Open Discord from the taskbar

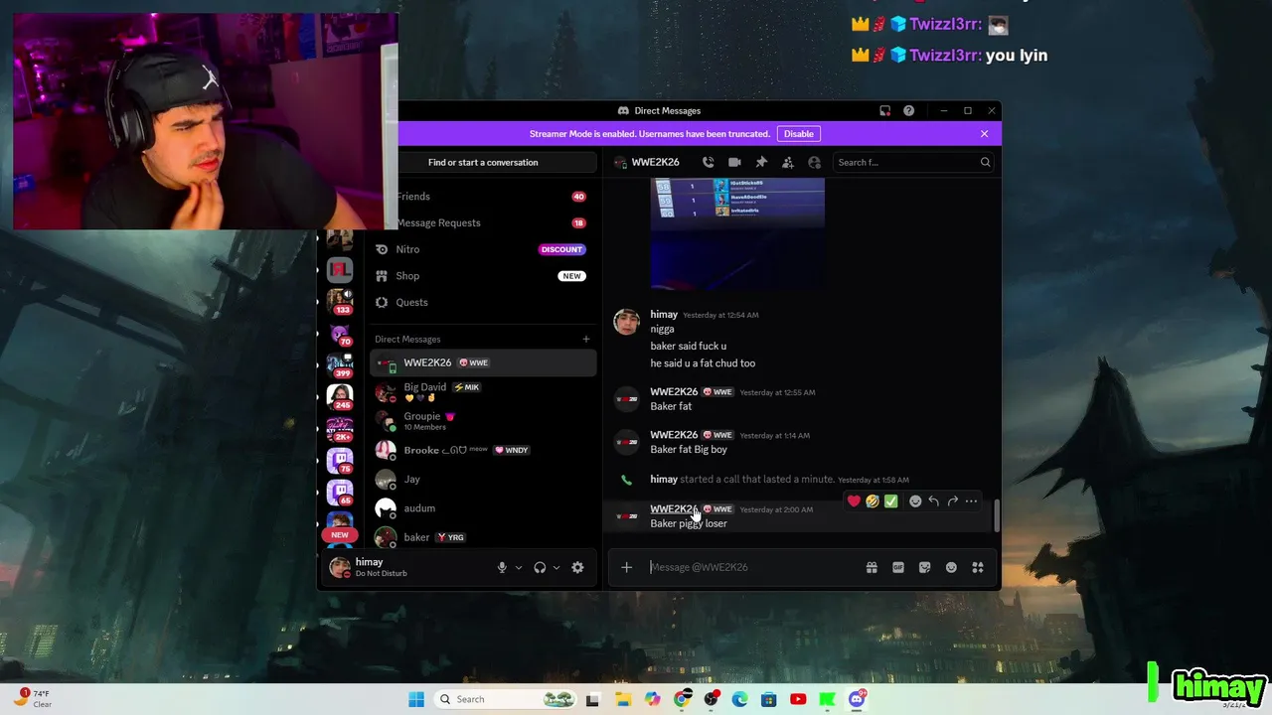point(857,699)
